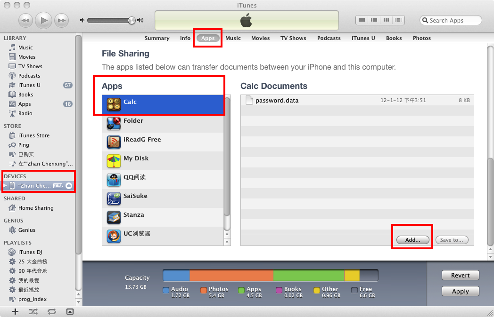Select the Calc app
This screenshot has width=494, height=317.
(163, 104)
